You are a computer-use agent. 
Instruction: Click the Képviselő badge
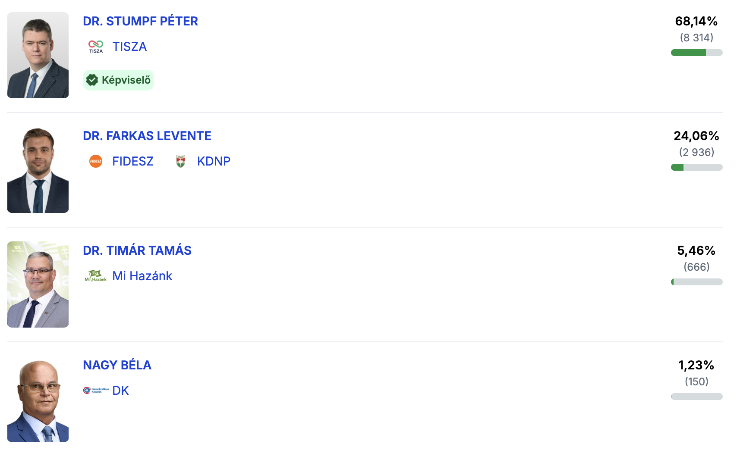click(x=119, y=80)
